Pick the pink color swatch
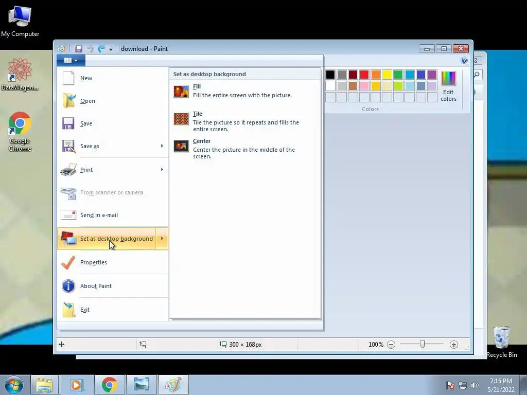This screenshot has height=395, width=527. [x=364, y=86]
